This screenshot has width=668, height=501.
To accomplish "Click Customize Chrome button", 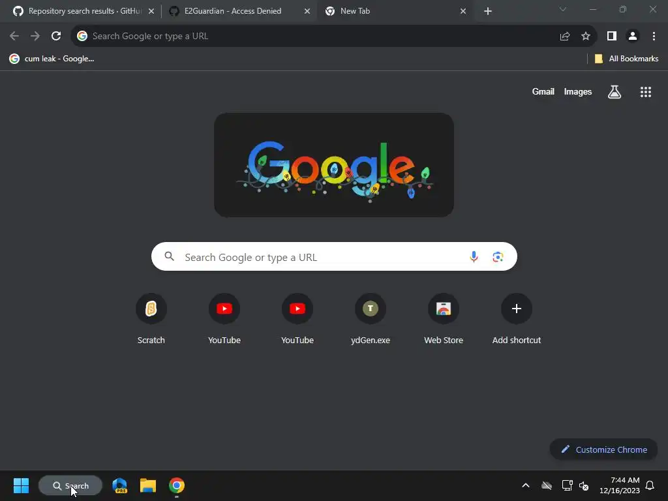I will point(603,449).
